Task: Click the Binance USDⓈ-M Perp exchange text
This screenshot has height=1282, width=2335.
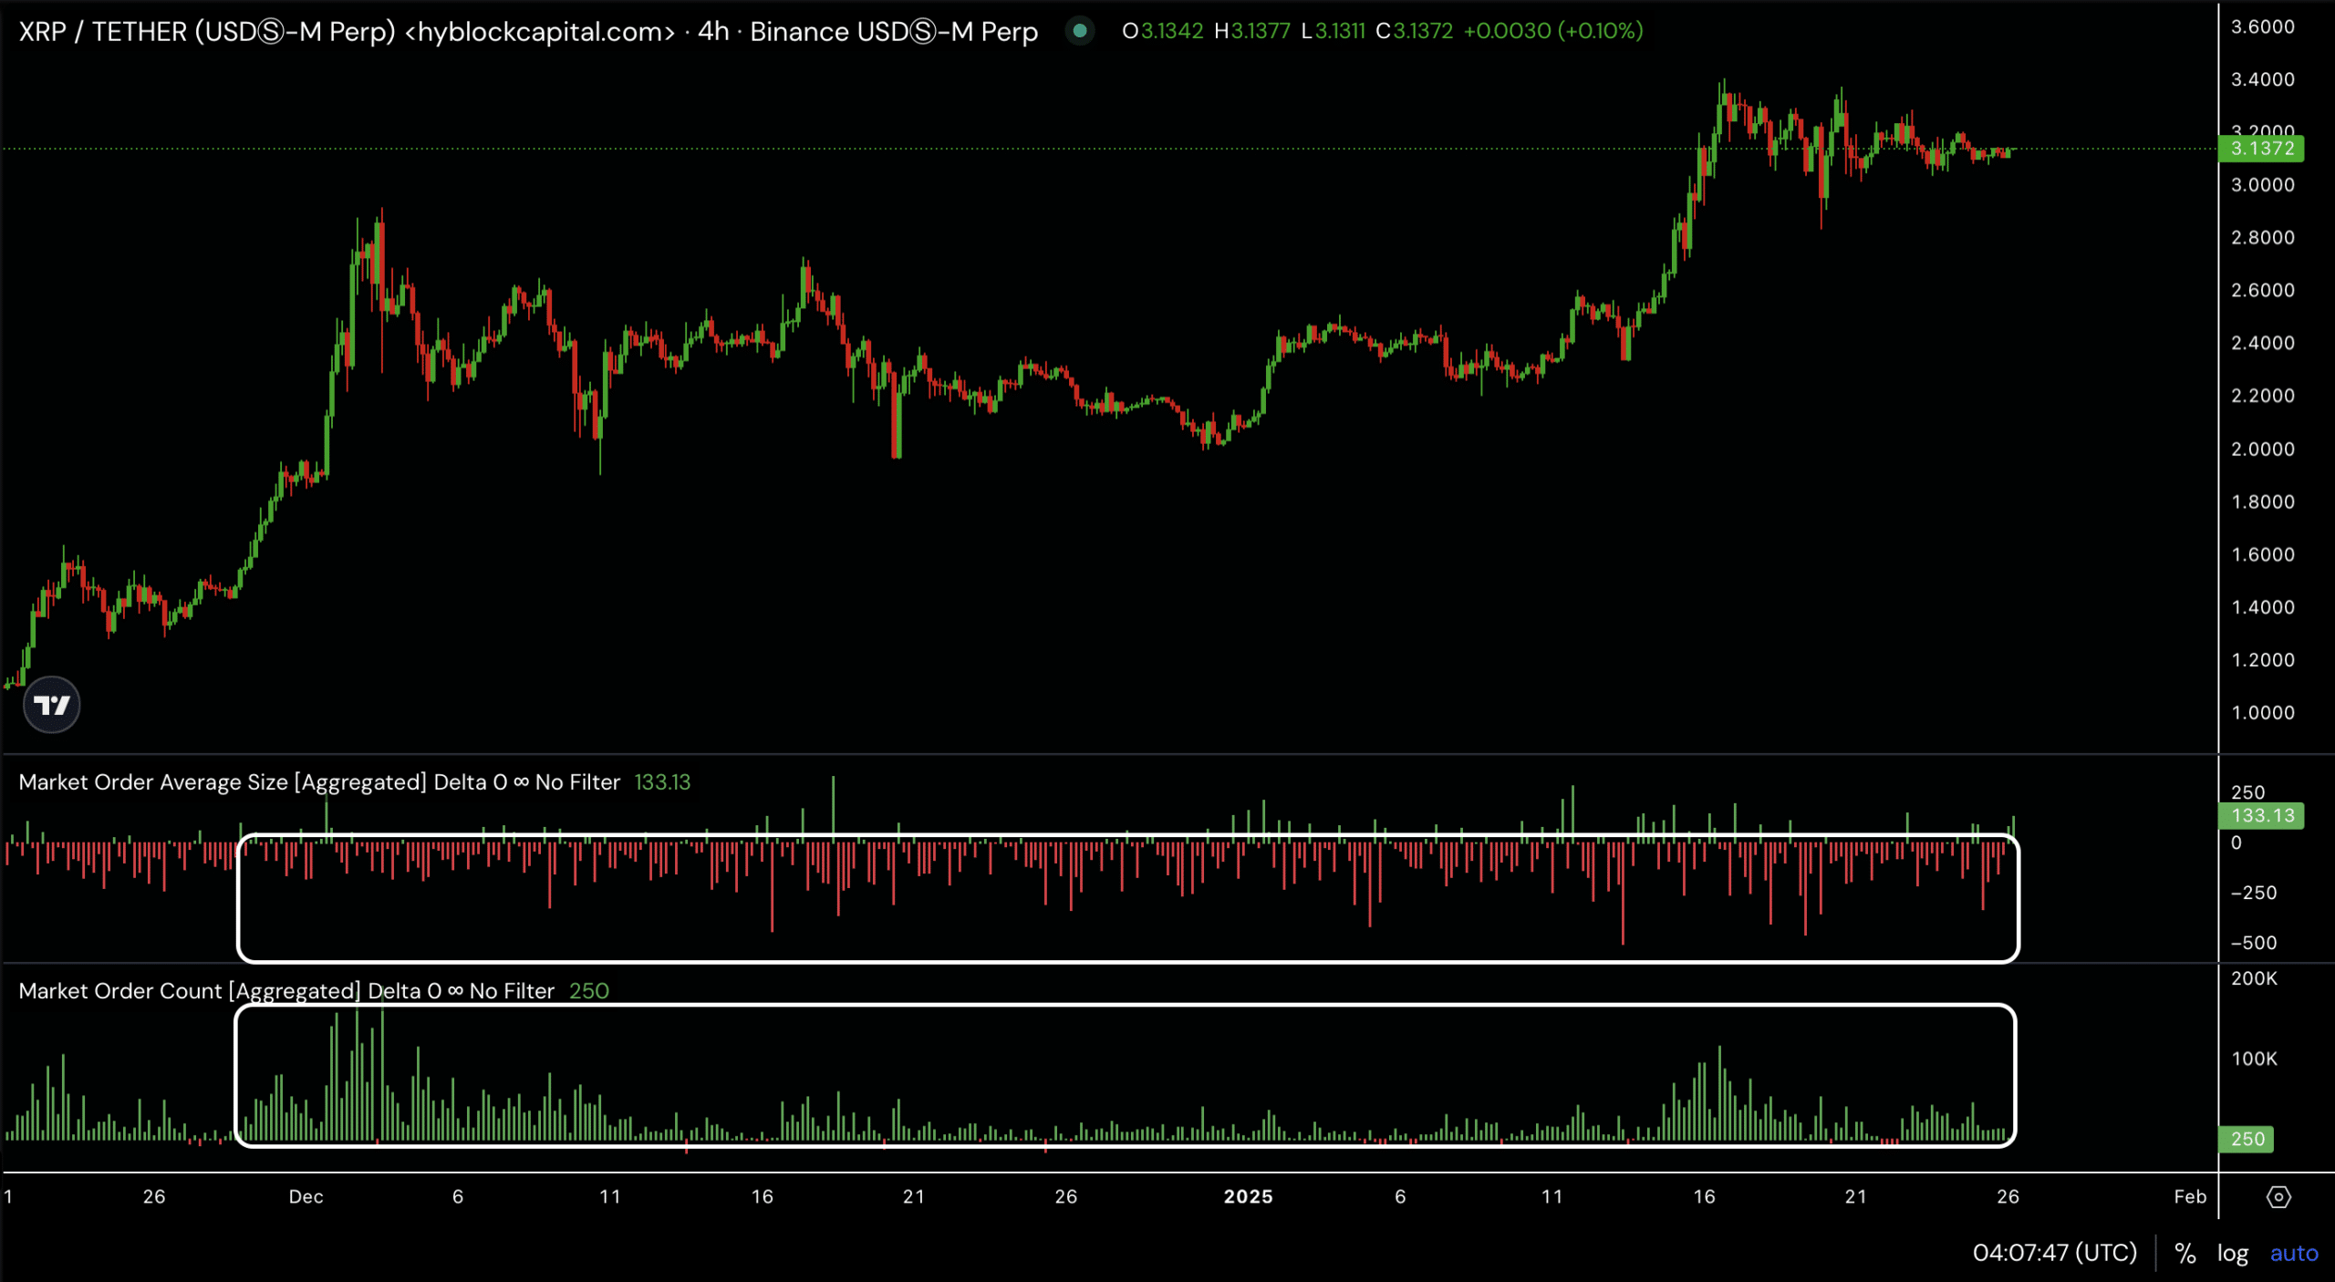Action: click(893, 32)
